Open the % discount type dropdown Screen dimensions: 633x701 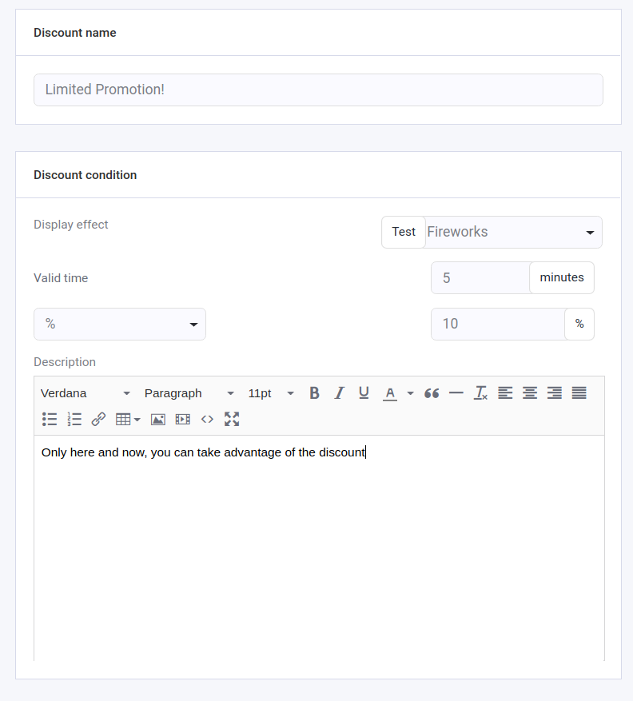click(x=120, y=325)
